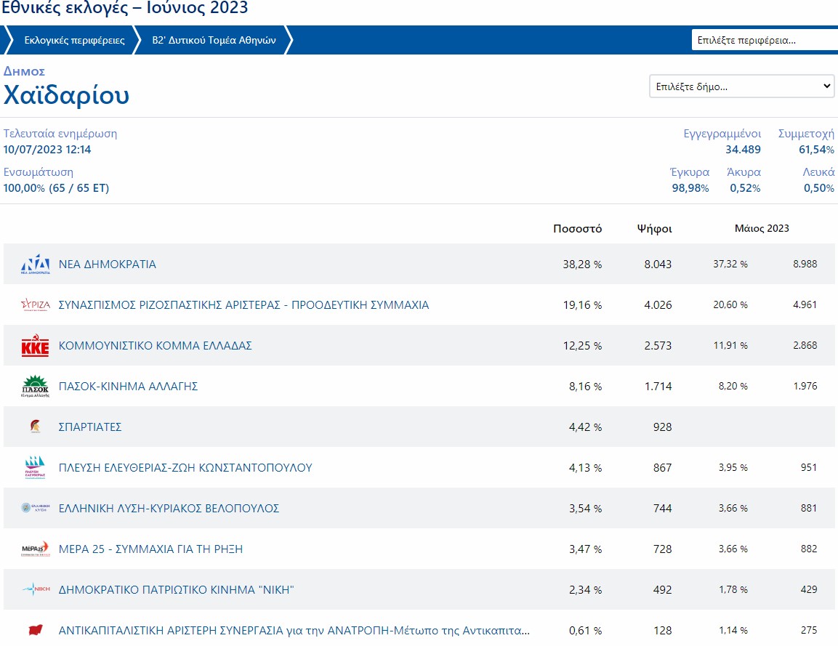The height and width of the screenshot is (646, 838).
Task: Click the red ΑΝΤΑΡΣΥΑ flag logo
Action: coord(36,630)
